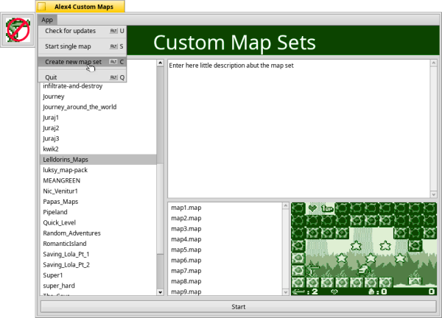Viewport: 442px width, 318px height.
Task: Click map files list scroll down arrow
Action: [286, 292]
